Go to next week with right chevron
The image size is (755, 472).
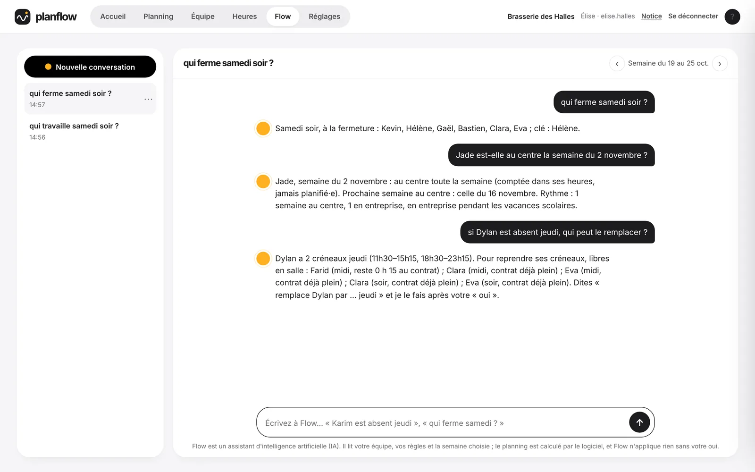click(720, 63)
